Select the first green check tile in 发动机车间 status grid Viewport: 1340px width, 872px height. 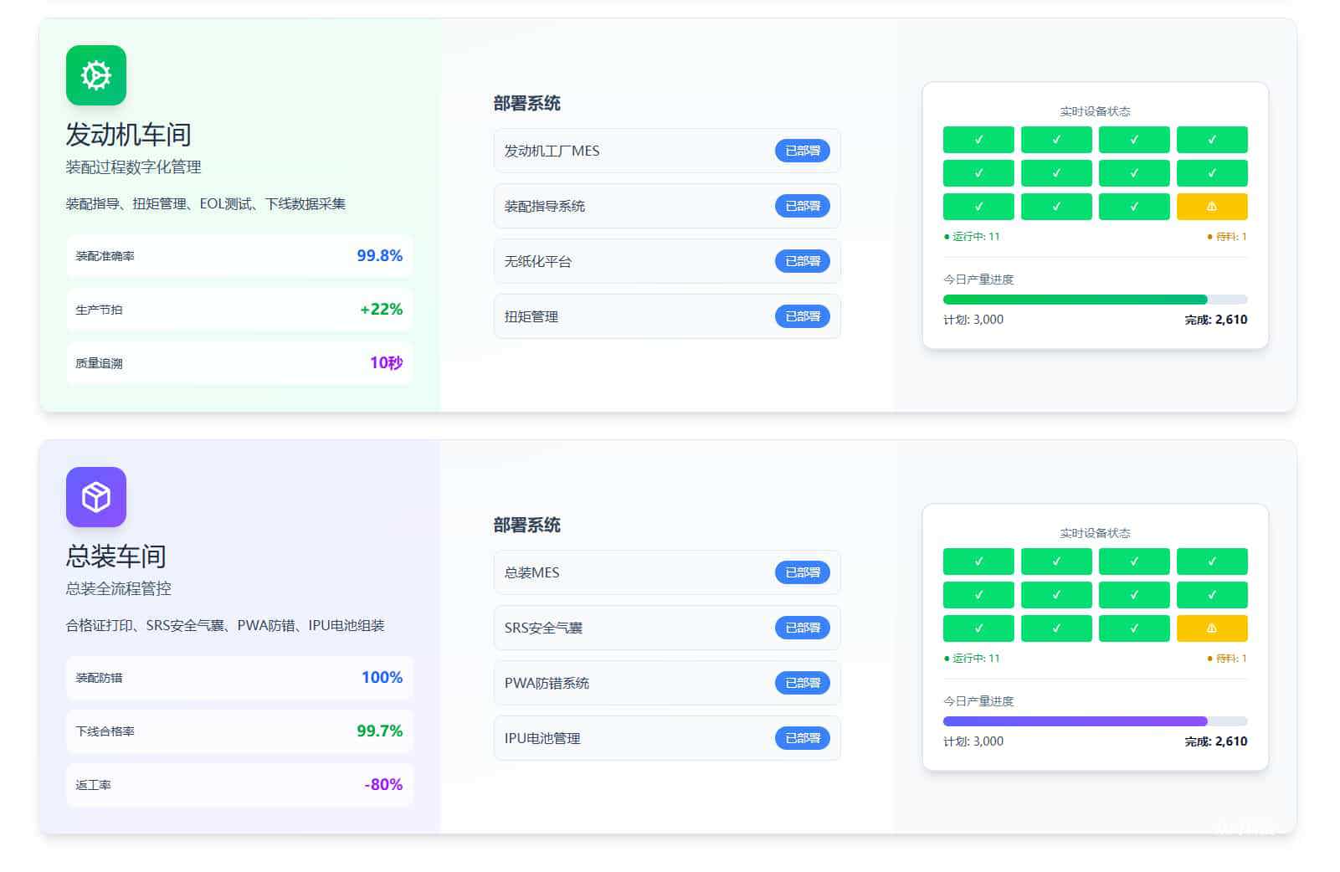978,140
